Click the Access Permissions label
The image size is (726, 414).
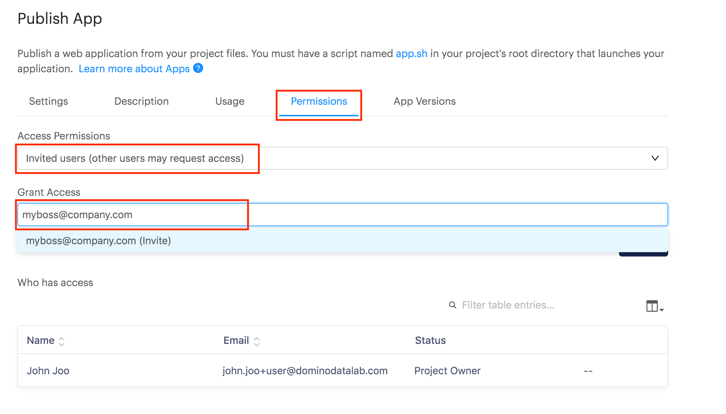[64, 136]
